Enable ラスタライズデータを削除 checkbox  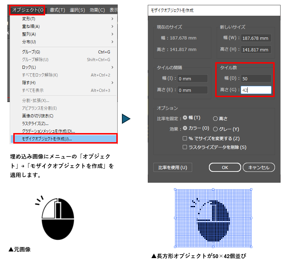click(185, 147)
